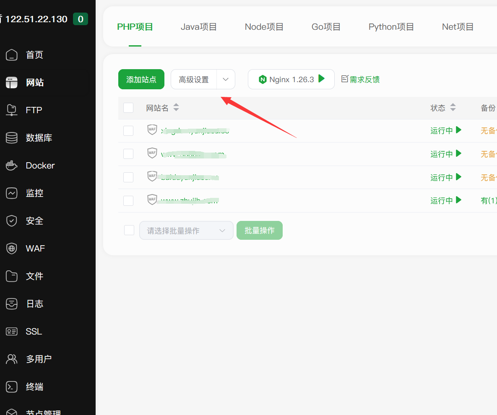The height and width of the screenshot is (415, 497).
Task: Click 无备份 link in first row
Action: coord(489,130)
